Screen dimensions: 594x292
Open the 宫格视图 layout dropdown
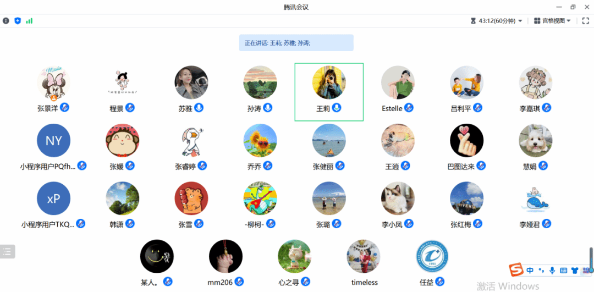click(x=552, y=21)
